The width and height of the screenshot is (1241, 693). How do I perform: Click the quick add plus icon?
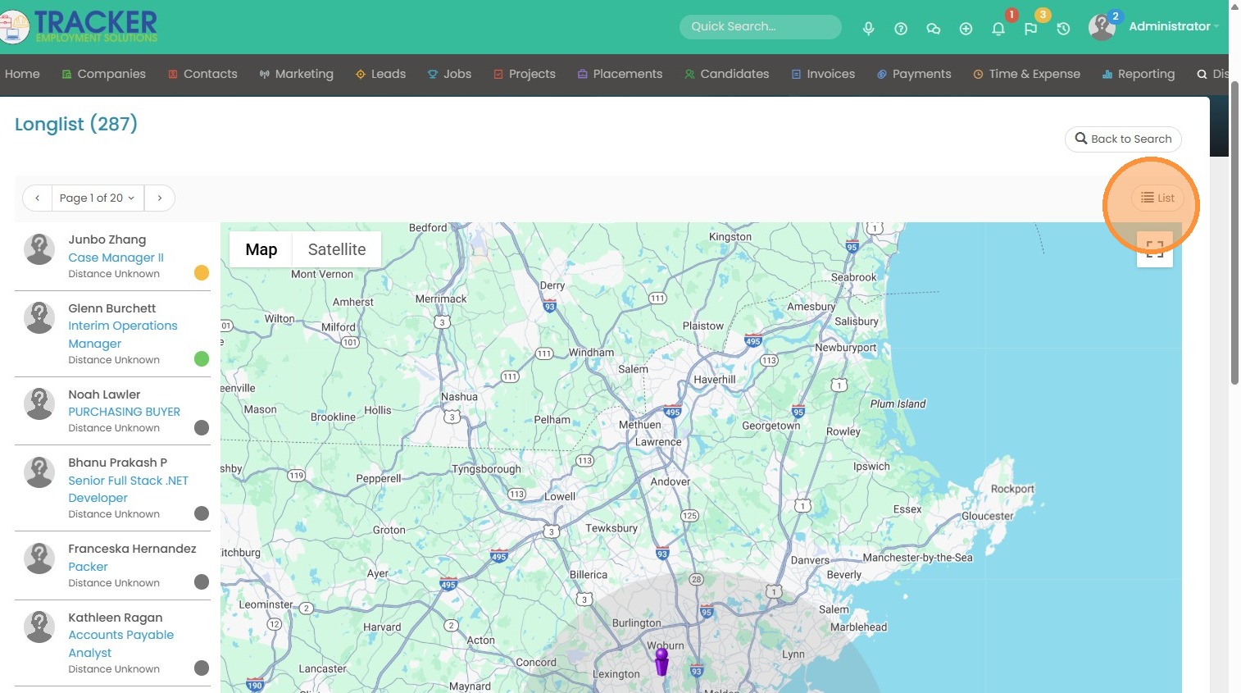[x=966, y=29]
